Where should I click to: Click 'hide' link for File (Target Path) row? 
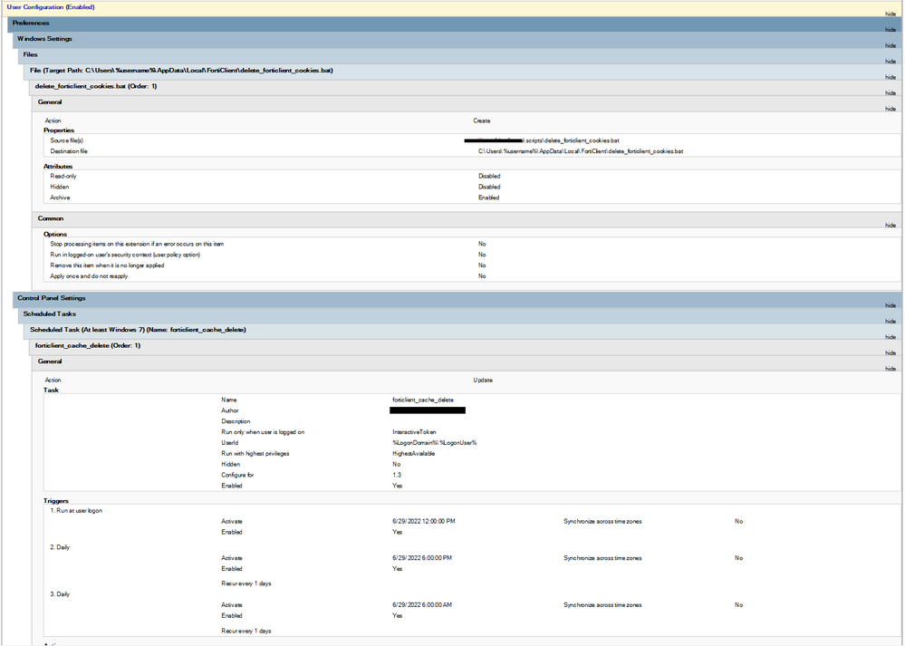point(891,77)
